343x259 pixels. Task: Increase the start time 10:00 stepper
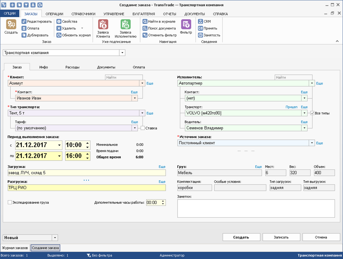click(x=87, y=143)
